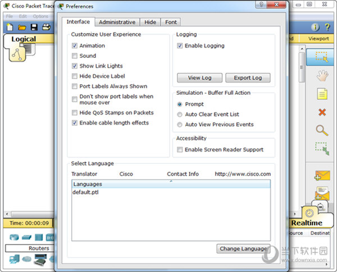The width and height of the screenshot is (337, 272).
Task: Toggle the Enable Logging checkbox
Action: [x=180, y=46]
